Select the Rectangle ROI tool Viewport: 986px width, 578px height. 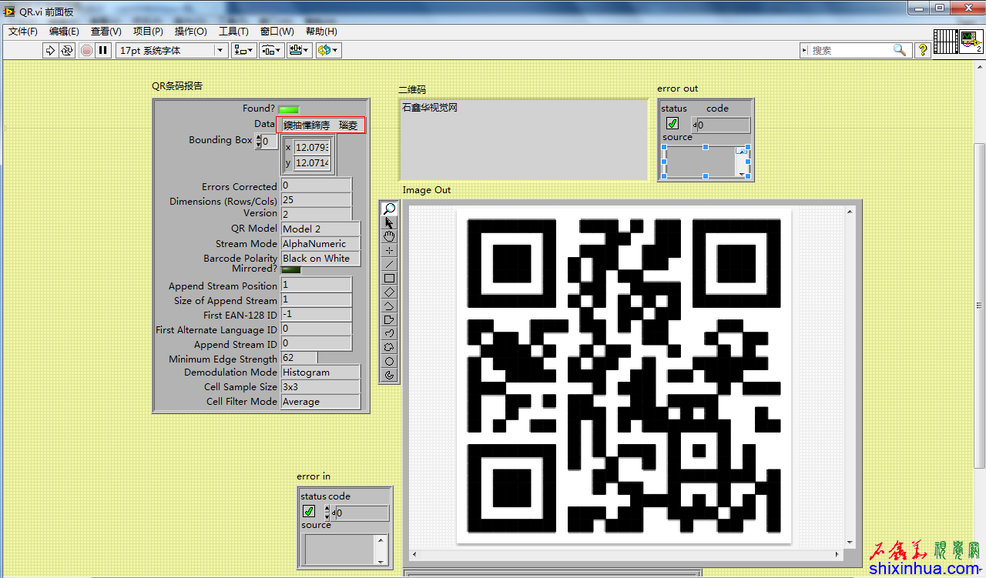[390, 278]
